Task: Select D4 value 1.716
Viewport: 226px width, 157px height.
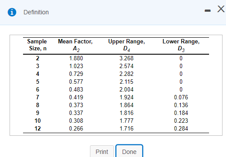Action: click(126, 129)
